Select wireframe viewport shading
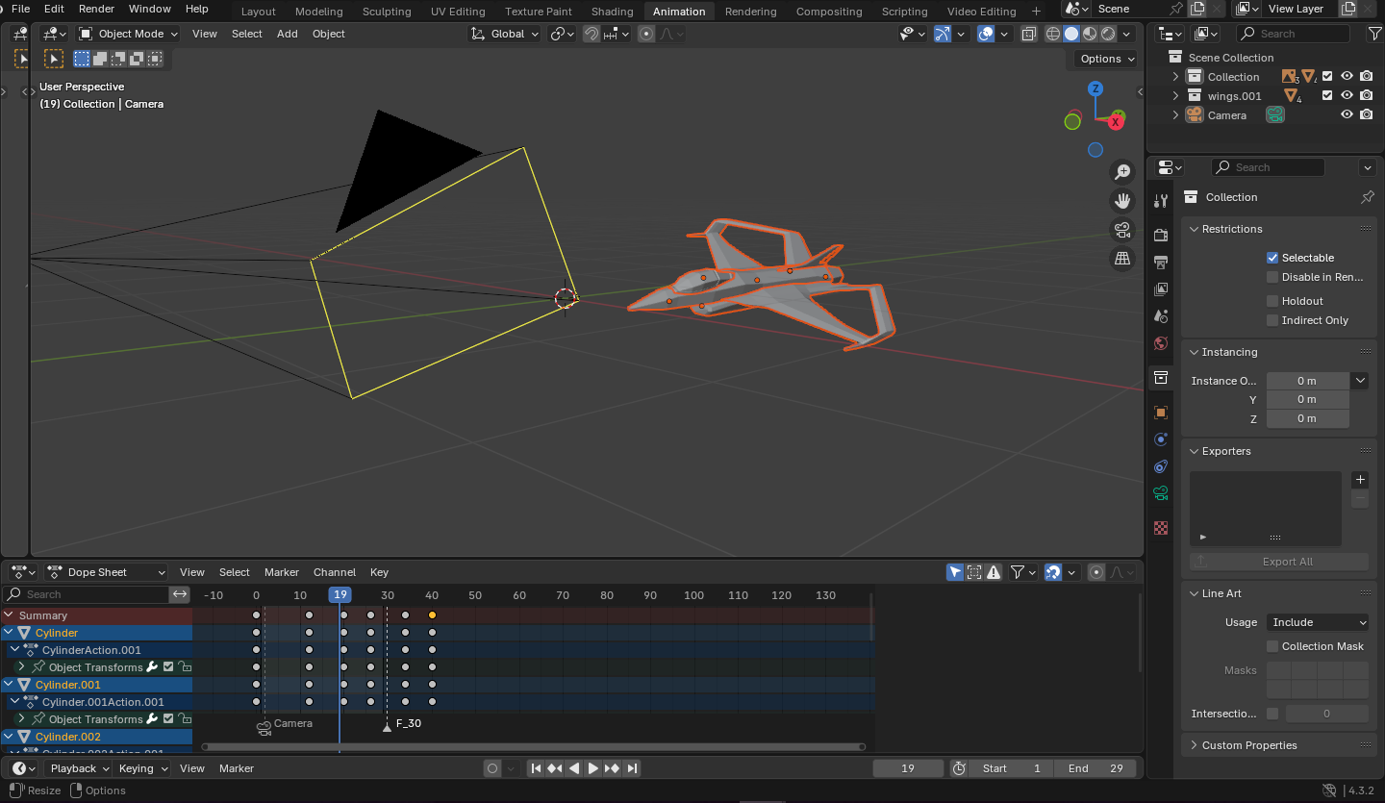Viewport: 1385px width, 803px height. (1053, 34)
